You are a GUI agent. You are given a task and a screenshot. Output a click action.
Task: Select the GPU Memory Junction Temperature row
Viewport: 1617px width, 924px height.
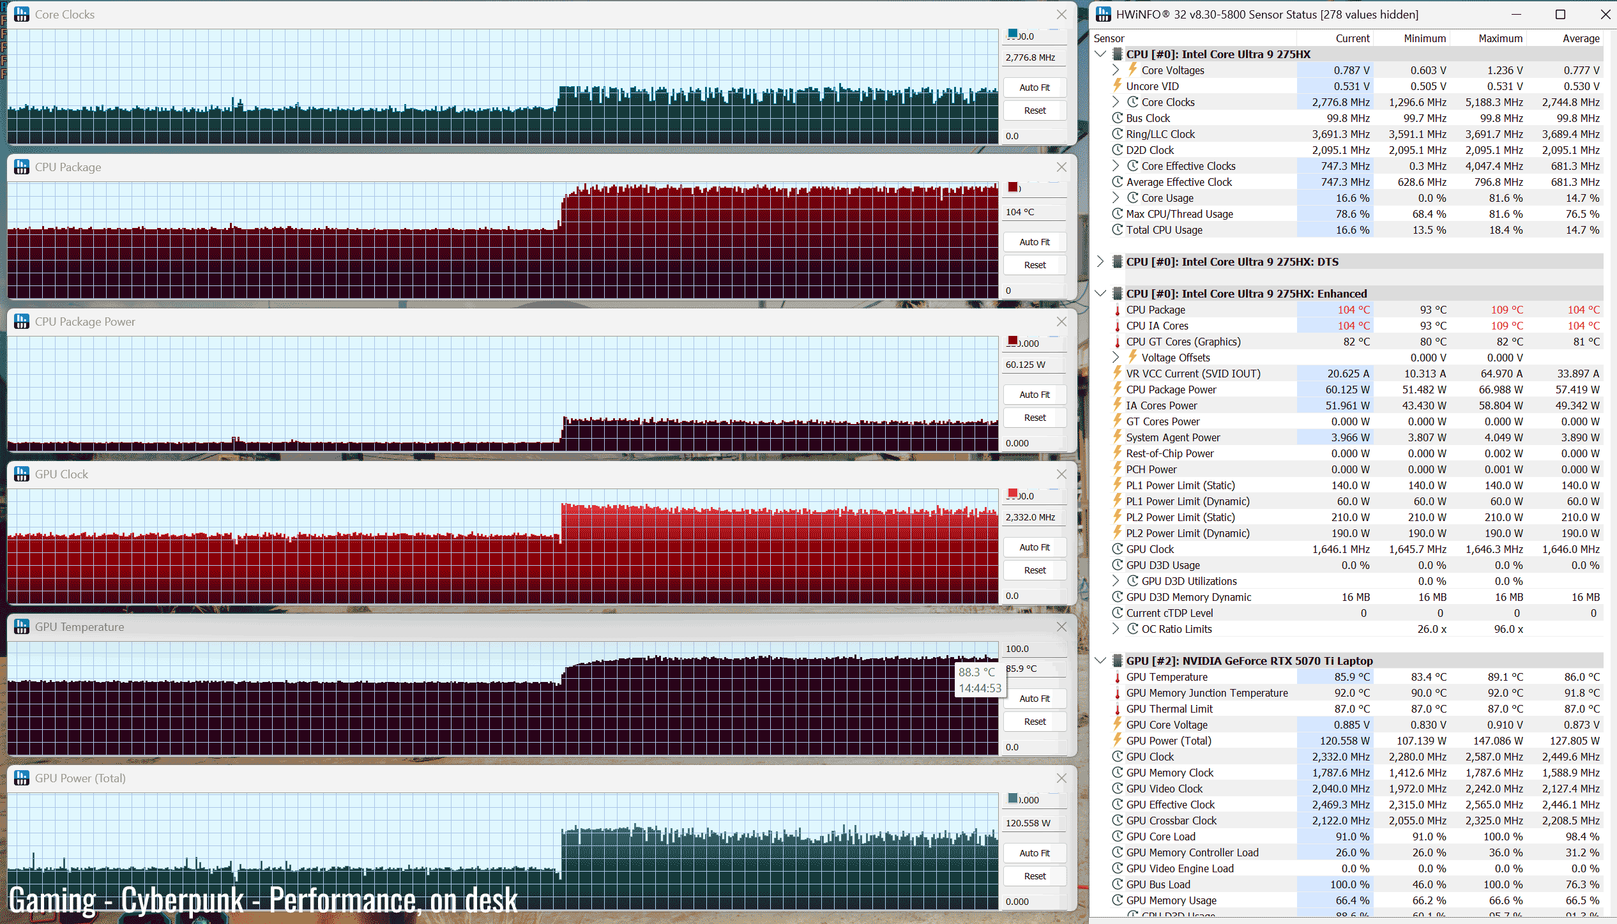pyautogui.click(x=1206, y=693)
